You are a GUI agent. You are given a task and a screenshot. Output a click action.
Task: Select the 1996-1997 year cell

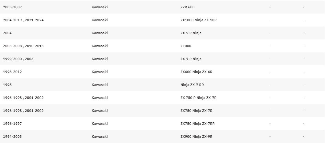tap(12, 124)
